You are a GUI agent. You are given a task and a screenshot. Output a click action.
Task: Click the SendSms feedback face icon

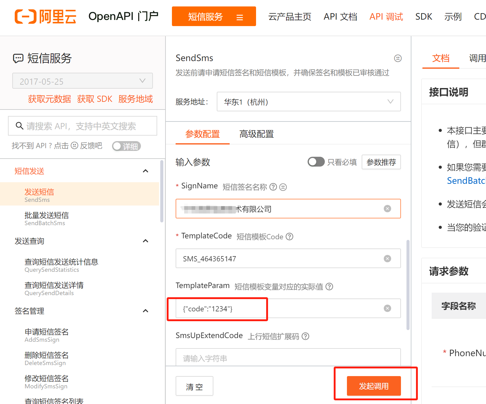[x=398, y=58]
